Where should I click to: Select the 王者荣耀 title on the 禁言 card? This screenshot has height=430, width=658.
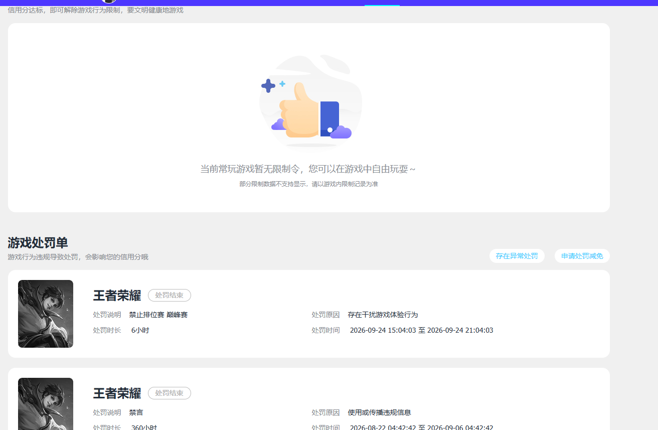(117, 393)
